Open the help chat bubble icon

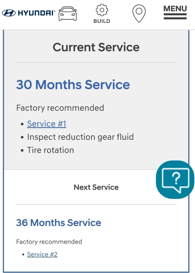(175, 180)
